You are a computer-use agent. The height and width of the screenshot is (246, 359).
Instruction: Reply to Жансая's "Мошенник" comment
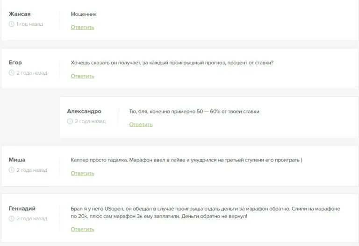(82, 28)
